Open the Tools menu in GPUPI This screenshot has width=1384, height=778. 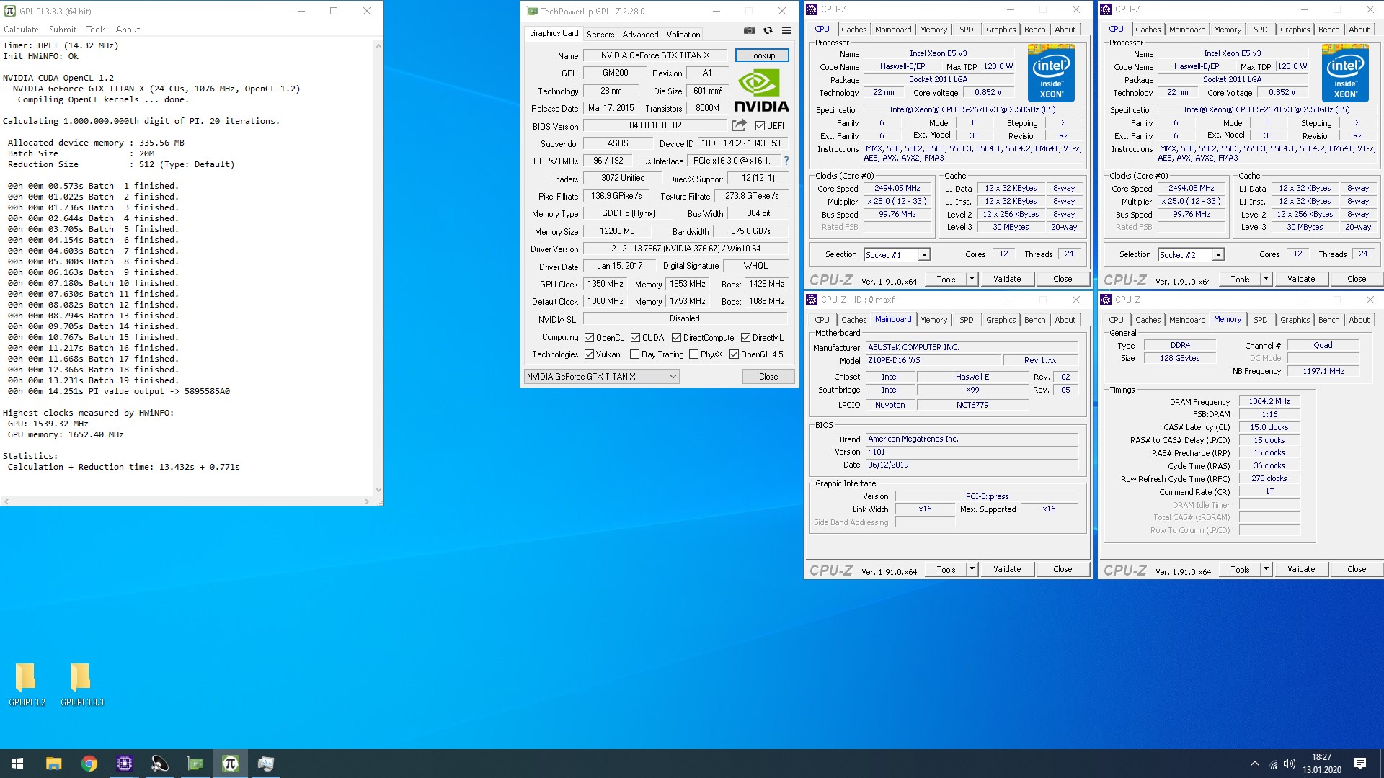pos(96,30)
